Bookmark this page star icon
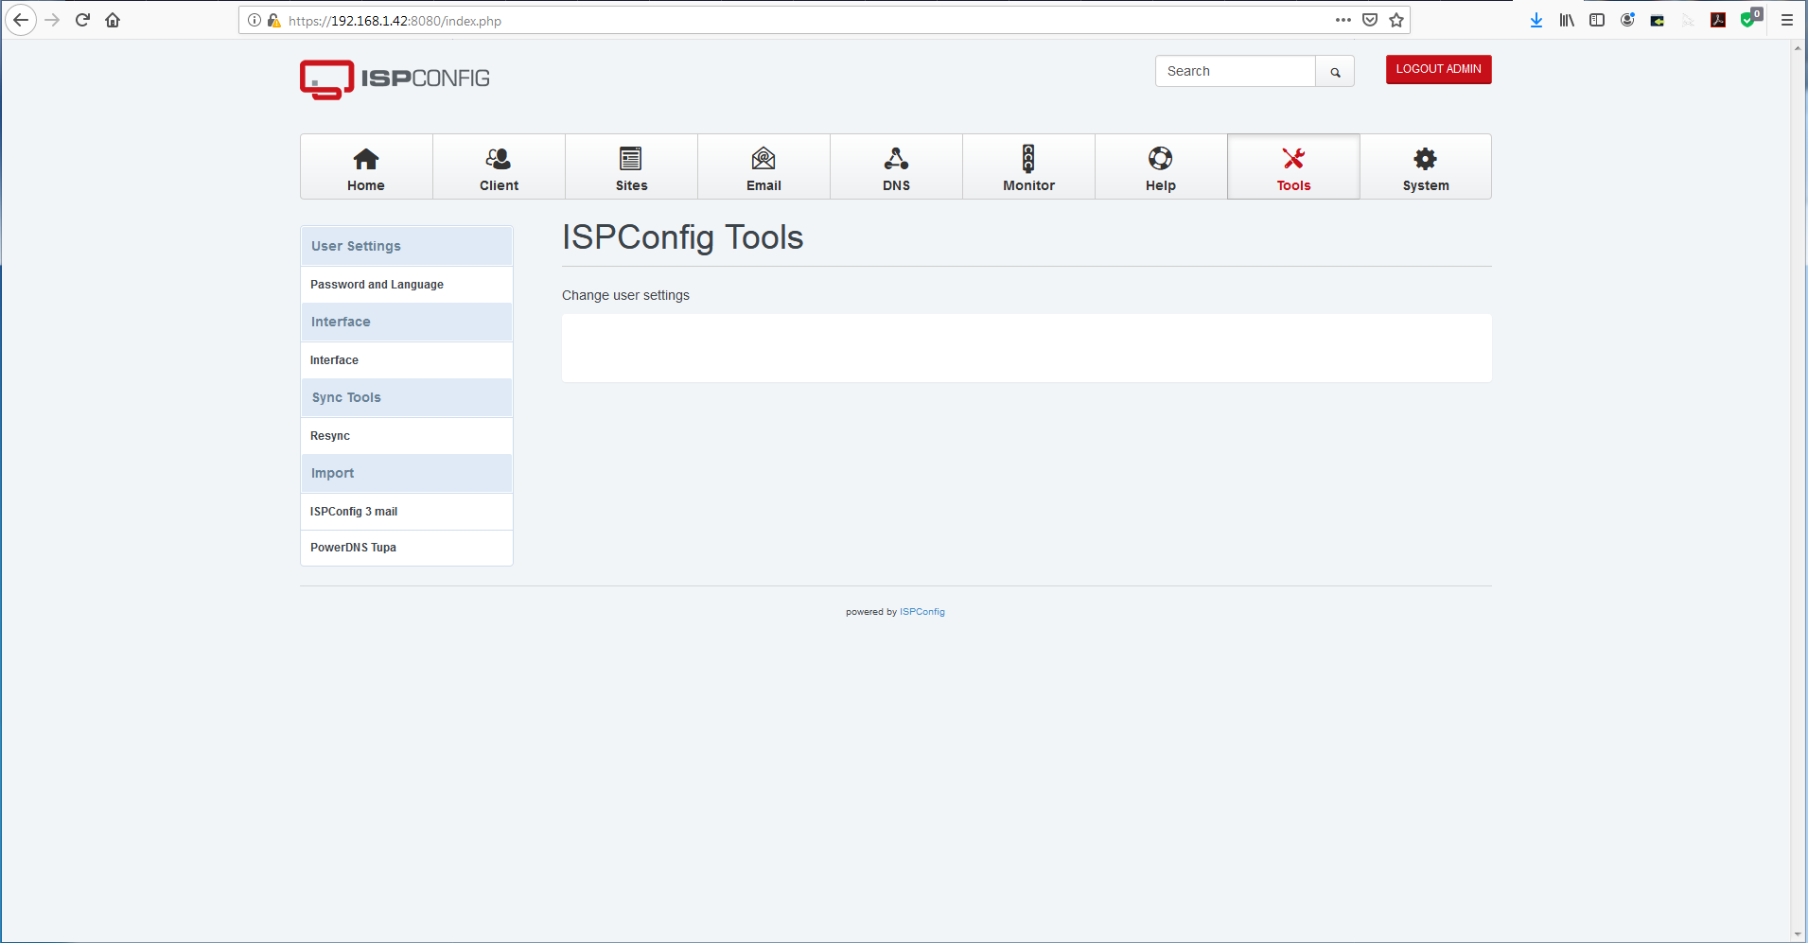Viewport: 1808px width, 943px height. coord(1396,20)
